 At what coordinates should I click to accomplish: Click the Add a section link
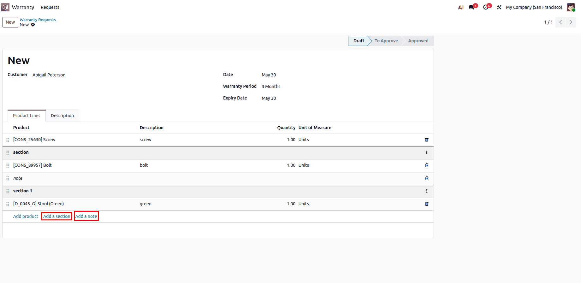click(57, 216)
